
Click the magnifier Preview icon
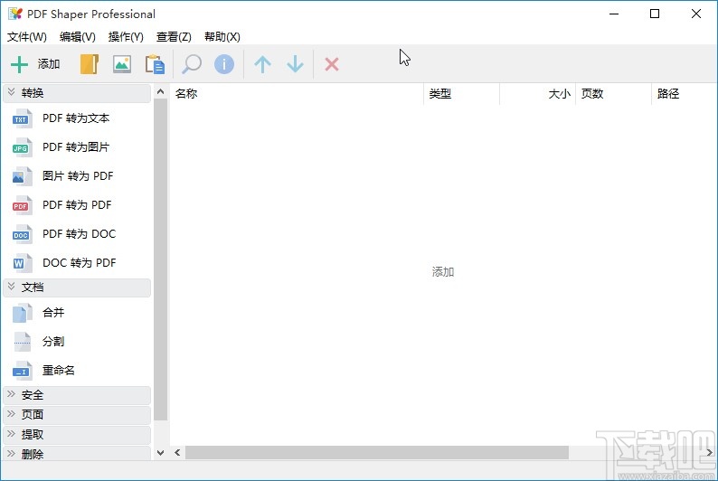(192, 64)
